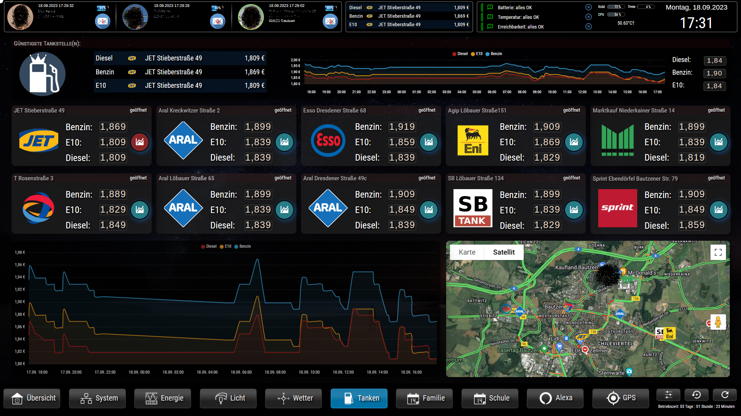Screen dimensions: 741x416
Task: Open price chart for Aral Löbauer Straße 65
Action: click(x=284, y=210)
